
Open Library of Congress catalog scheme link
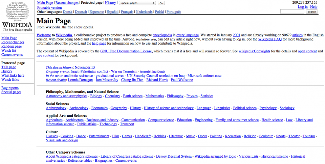pyautogui.click(x=127, y=156)
